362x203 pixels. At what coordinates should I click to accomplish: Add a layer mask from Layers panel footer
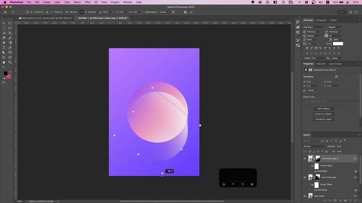pos(335,201)
